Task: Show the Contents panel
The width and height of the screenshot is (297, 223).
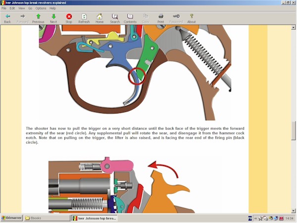Action: (130, 19)
